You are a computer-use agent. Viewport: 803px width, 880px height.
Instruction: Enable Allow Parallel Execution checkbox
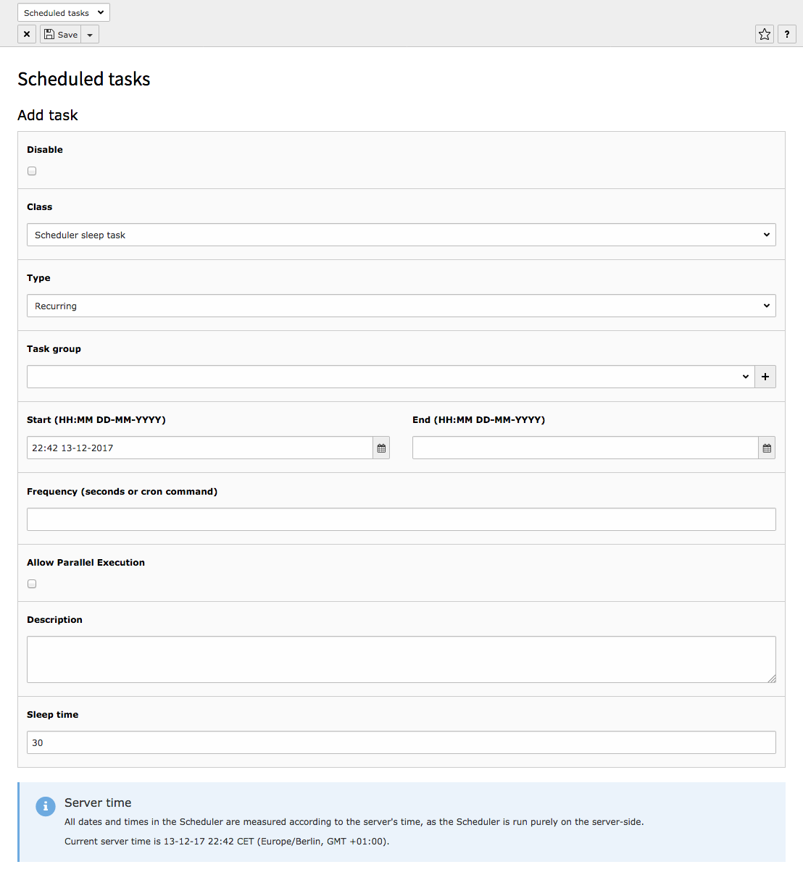pyautogui.click(x=32, y=584)
